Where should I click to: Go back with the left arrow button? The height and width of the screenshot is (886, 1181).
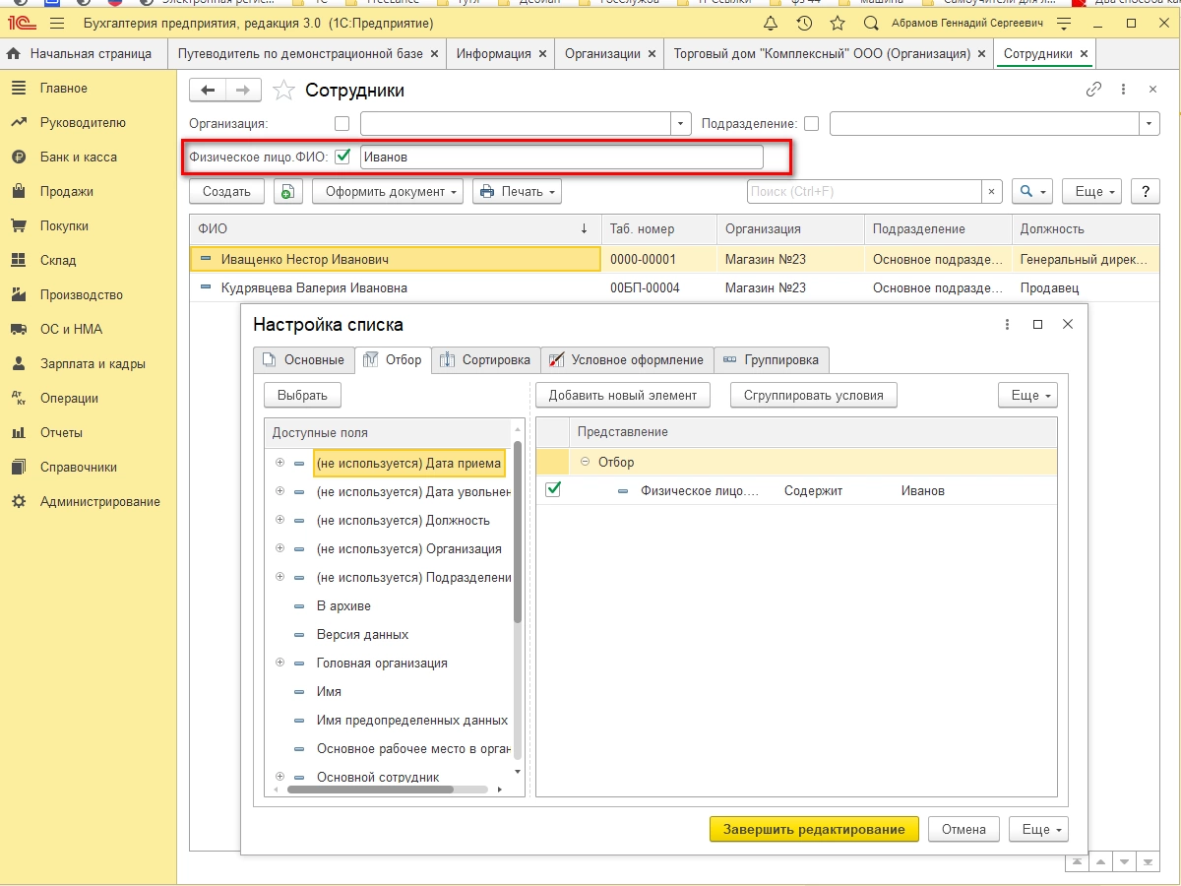tap(208, 91)
